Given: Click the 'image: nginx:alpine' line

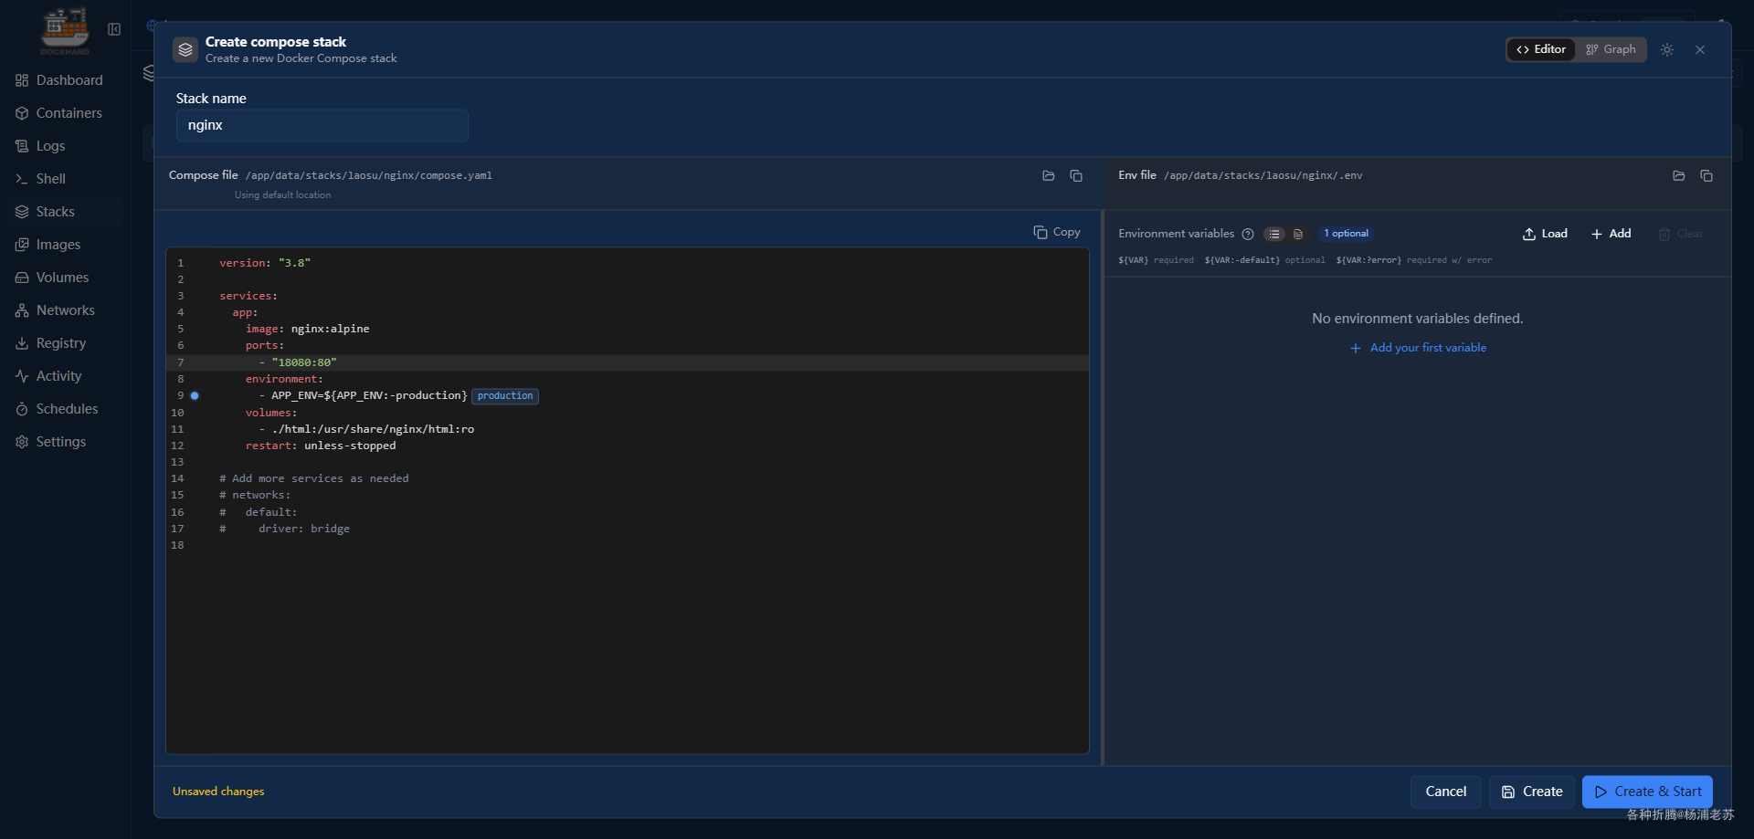Looking at the screenshot, I should (308, 329).
